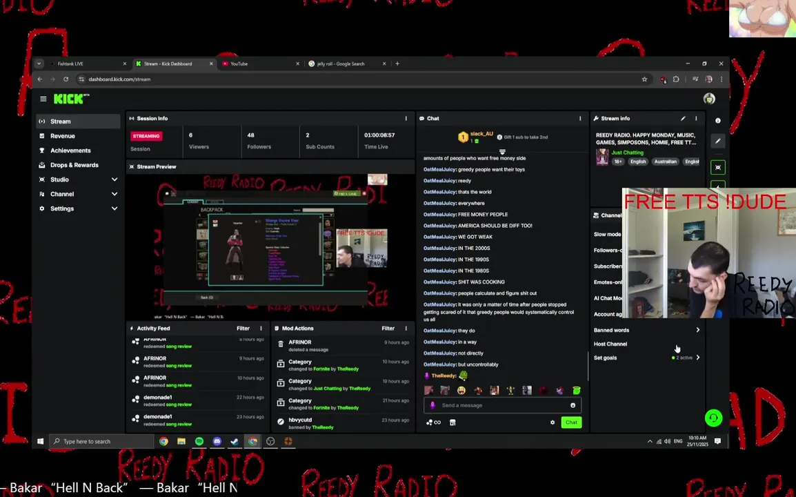Open Mod Actions Filter

(x=388, y=329)
